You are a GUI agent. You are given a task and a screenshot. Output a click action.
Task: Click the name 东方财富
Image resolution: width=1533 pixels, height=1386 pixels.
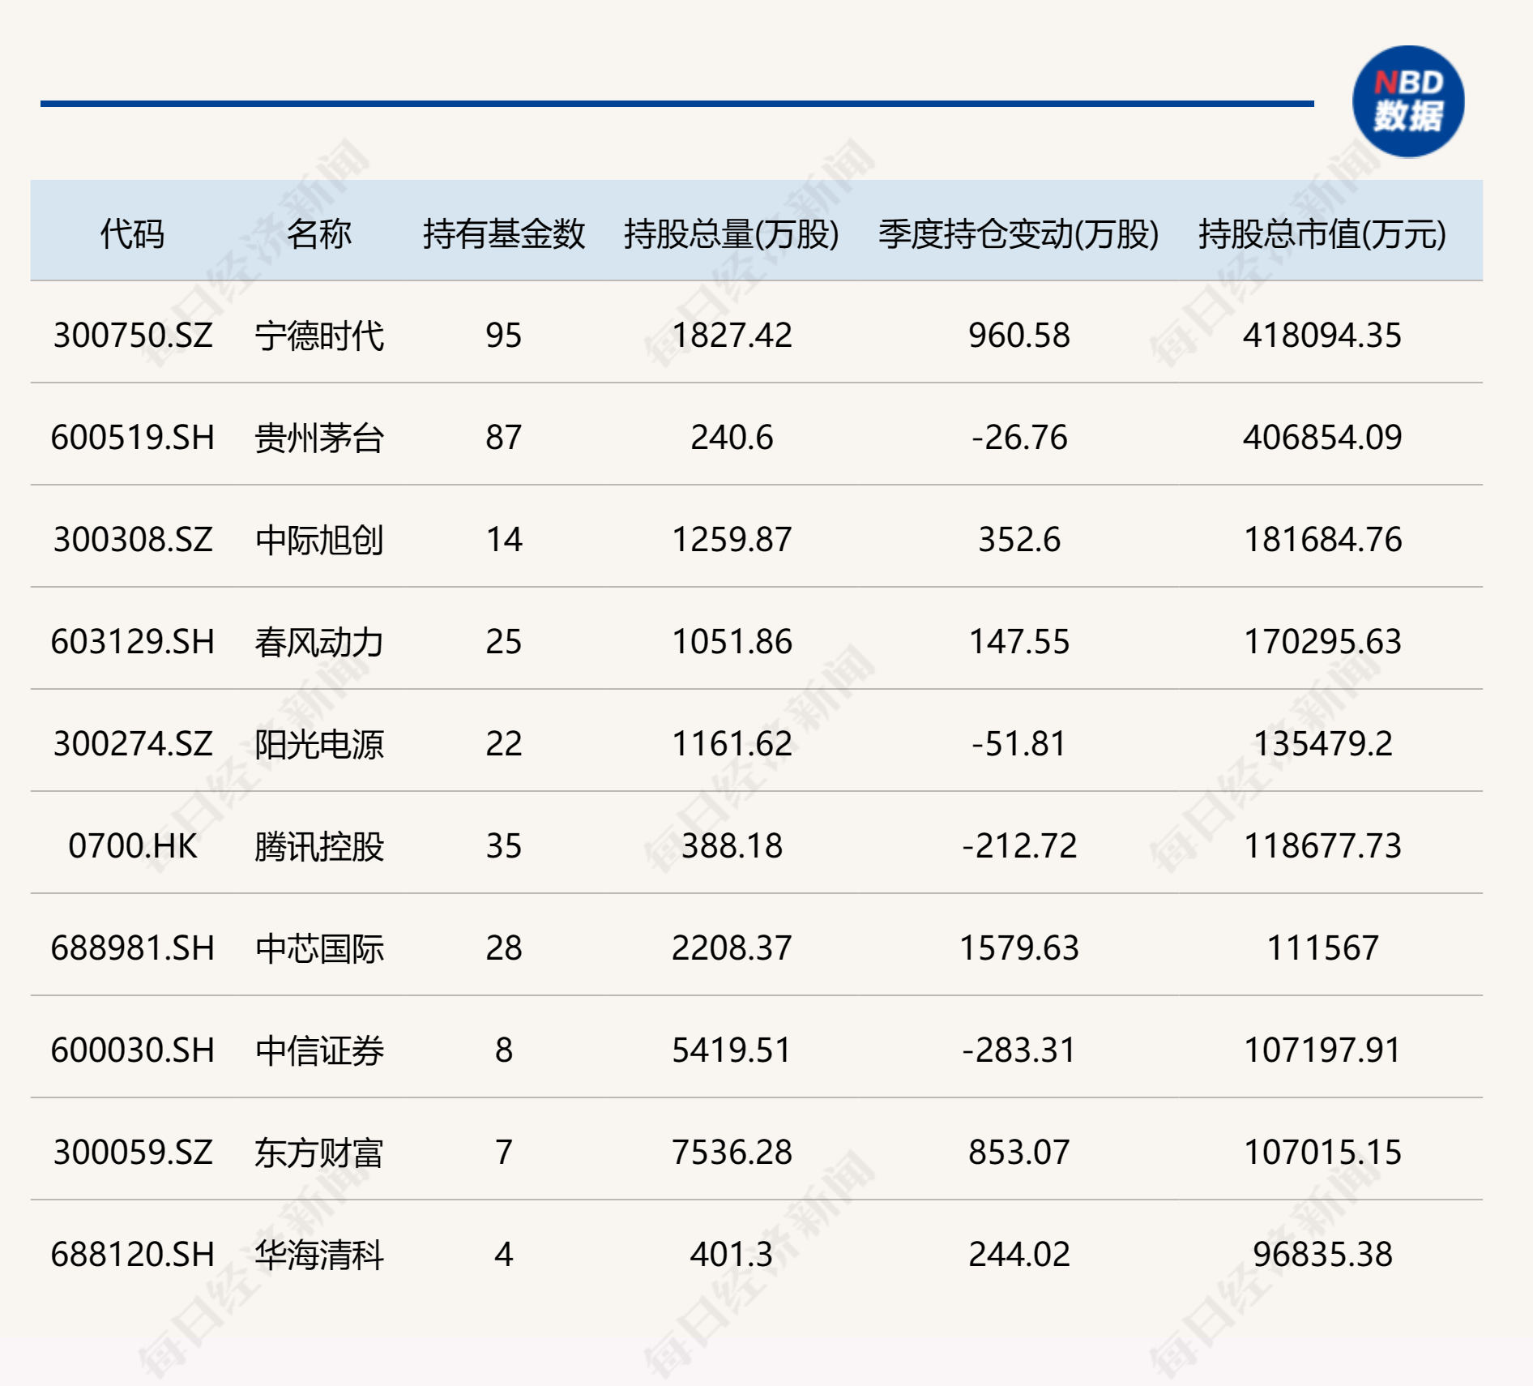319,1153
